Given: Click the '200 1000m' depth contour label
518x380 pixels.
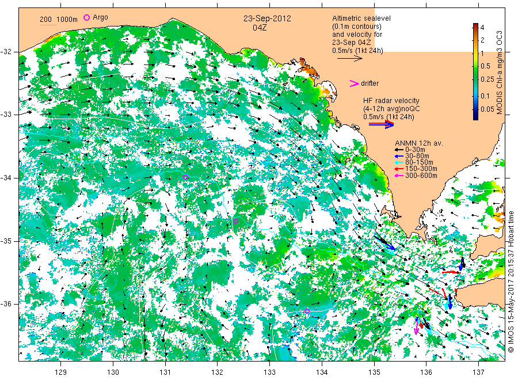Looking at the screenshot, I should pos(59,19).
